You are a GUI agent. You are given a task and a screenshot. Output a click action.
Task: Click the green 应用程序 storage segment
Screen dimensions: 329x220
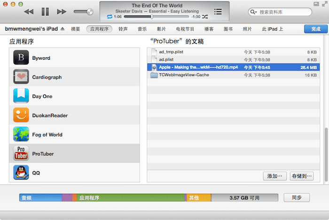[x=131, y=198]
